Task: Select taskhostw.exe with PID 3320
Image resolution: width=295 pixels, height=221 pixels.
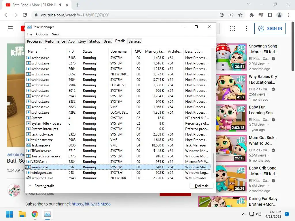Action: tap(118, 134)
